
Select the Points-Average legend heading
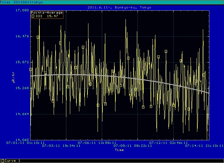[x=47, y=13]
